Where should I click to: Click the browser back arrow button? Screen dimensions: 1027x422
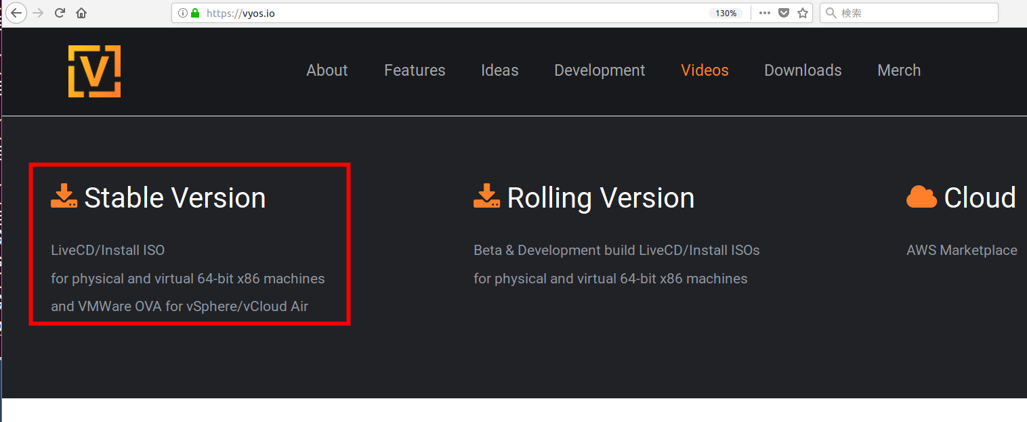tap(16, 14)
